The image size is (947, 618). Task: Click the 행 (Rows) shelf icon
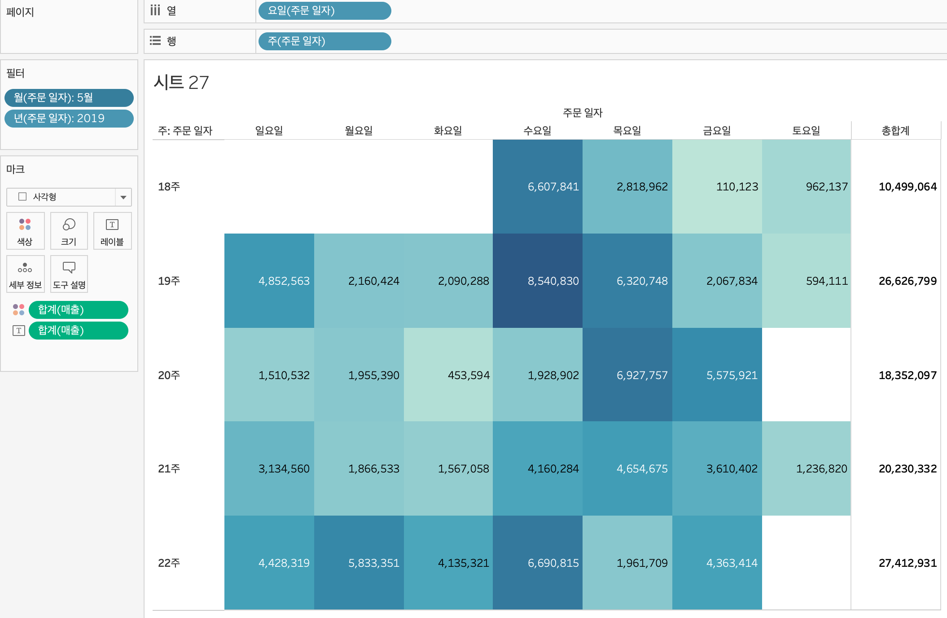click(x=155, y=41)
